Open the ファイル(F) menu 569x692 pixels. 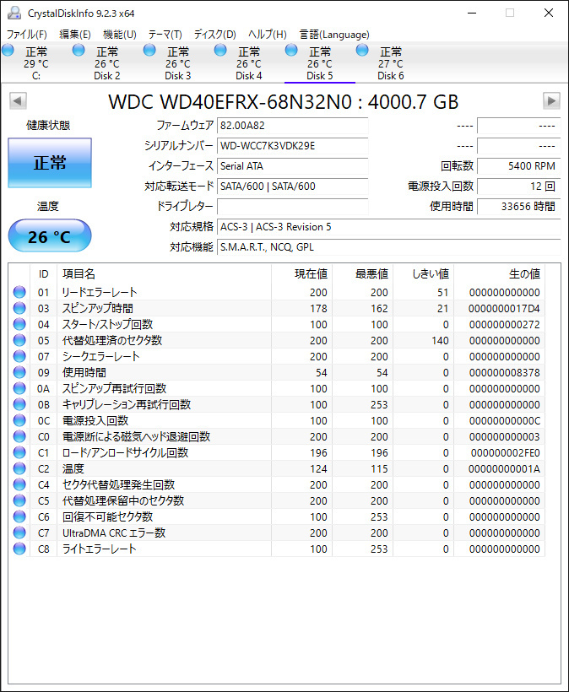pyautogui.click(x=27, y=35)
